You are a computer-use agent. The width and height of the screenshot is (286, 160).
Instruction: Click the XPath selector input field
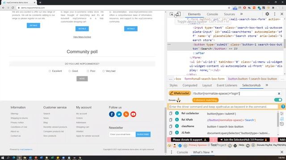234,93
